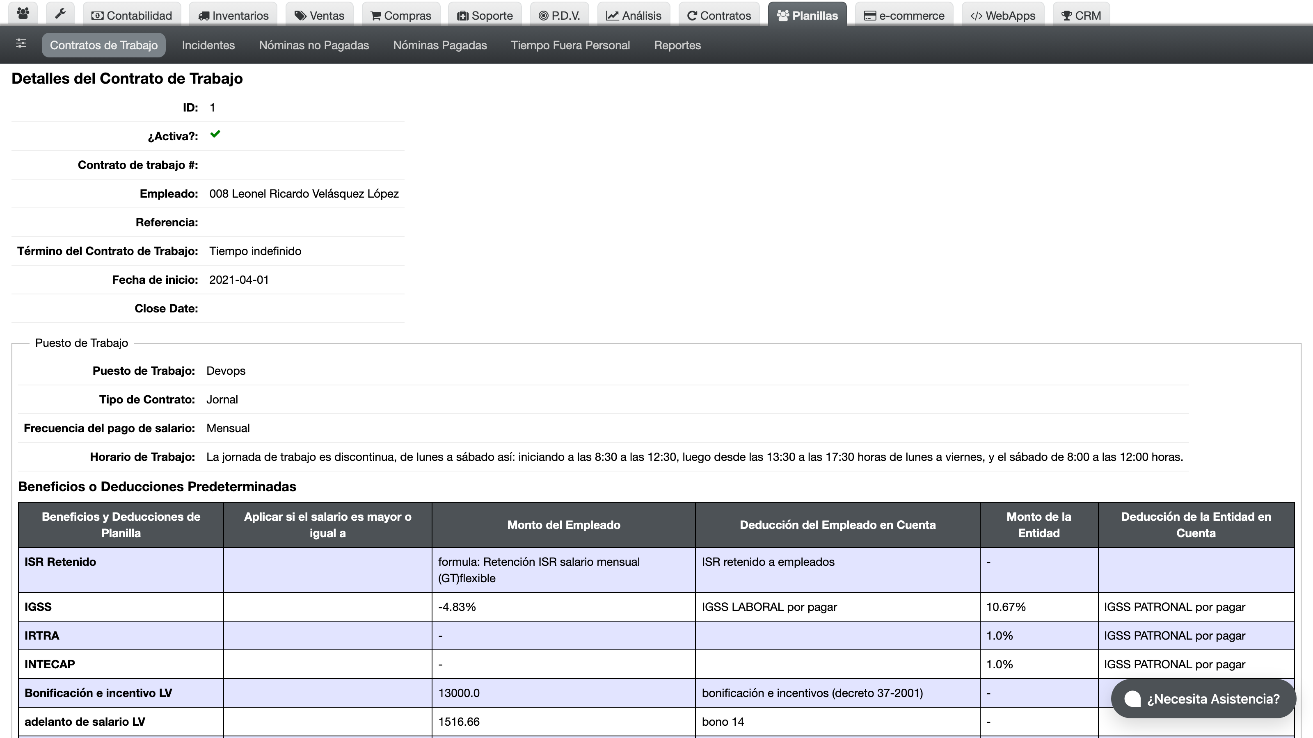Select the e-commerce tab
1313x738 pixels.
pyautogui.click(x=904, y=15)
